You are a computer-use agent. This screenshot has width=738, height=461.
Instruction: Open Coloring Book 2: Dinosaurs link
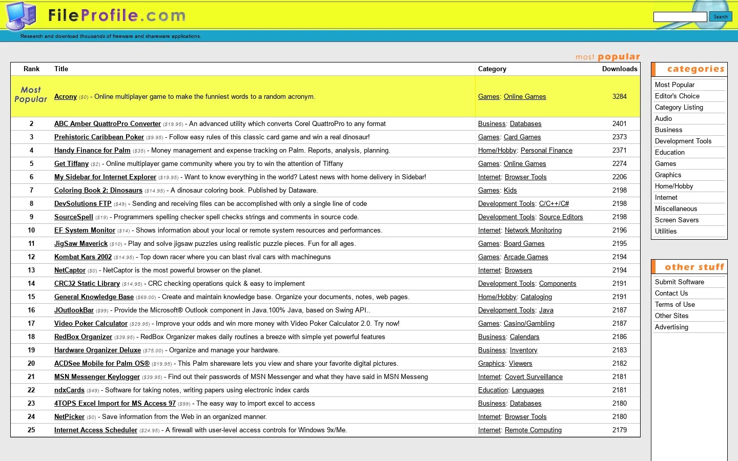point(98,191)
